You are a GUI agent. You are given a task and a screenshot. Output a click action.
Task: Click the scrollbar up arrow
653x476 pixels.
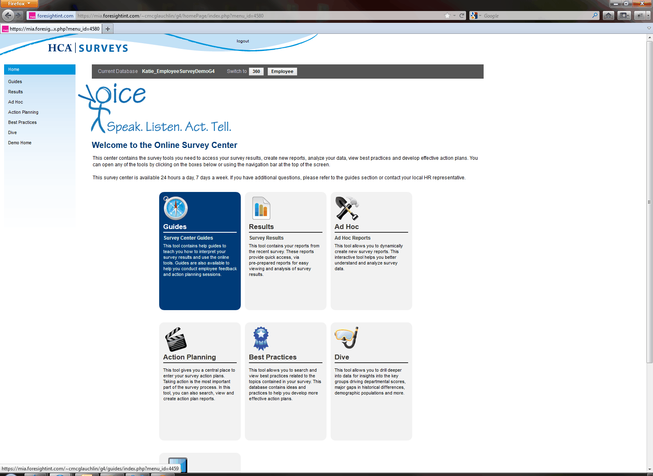click(x=650, y=37)
